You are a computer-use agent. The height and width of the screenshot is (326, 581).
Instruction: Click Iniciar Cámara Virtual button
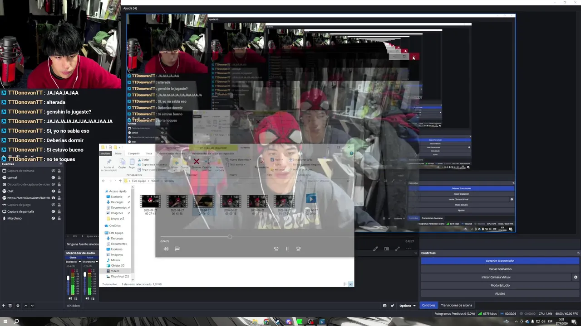pyautogui.click(x=496, y=277)
